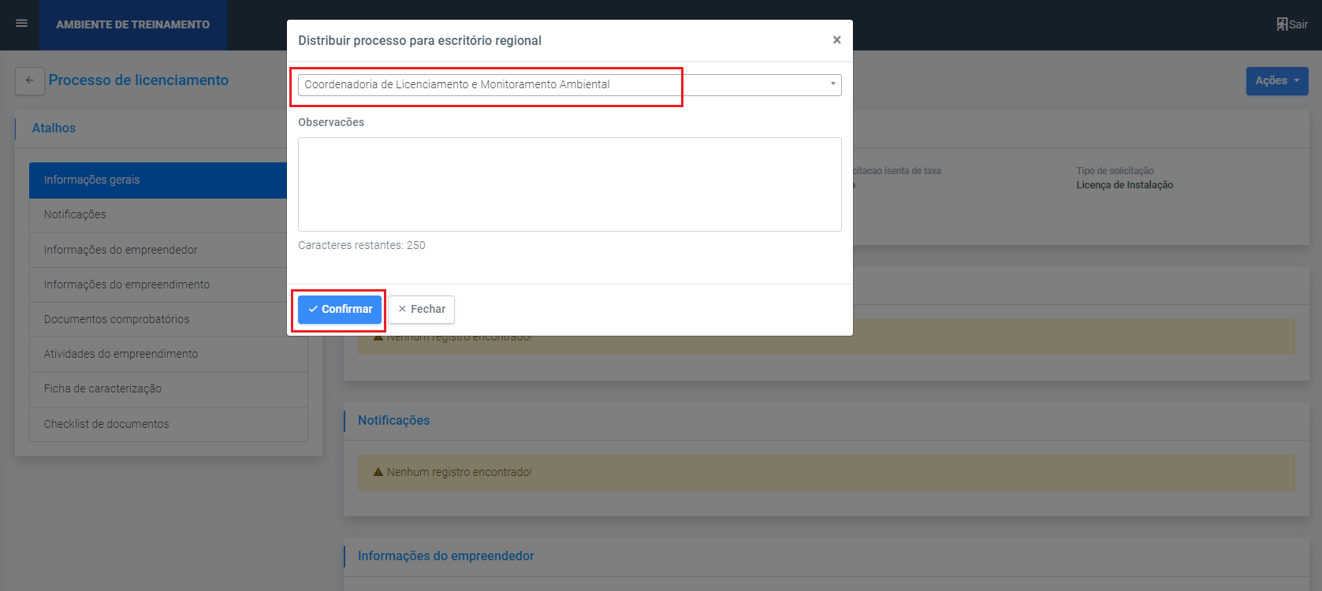Viewport: 1322px width, 591px height.
Task: Click the AMBIENTE DE TREINAMENTO header label
Action: [132, 24]
